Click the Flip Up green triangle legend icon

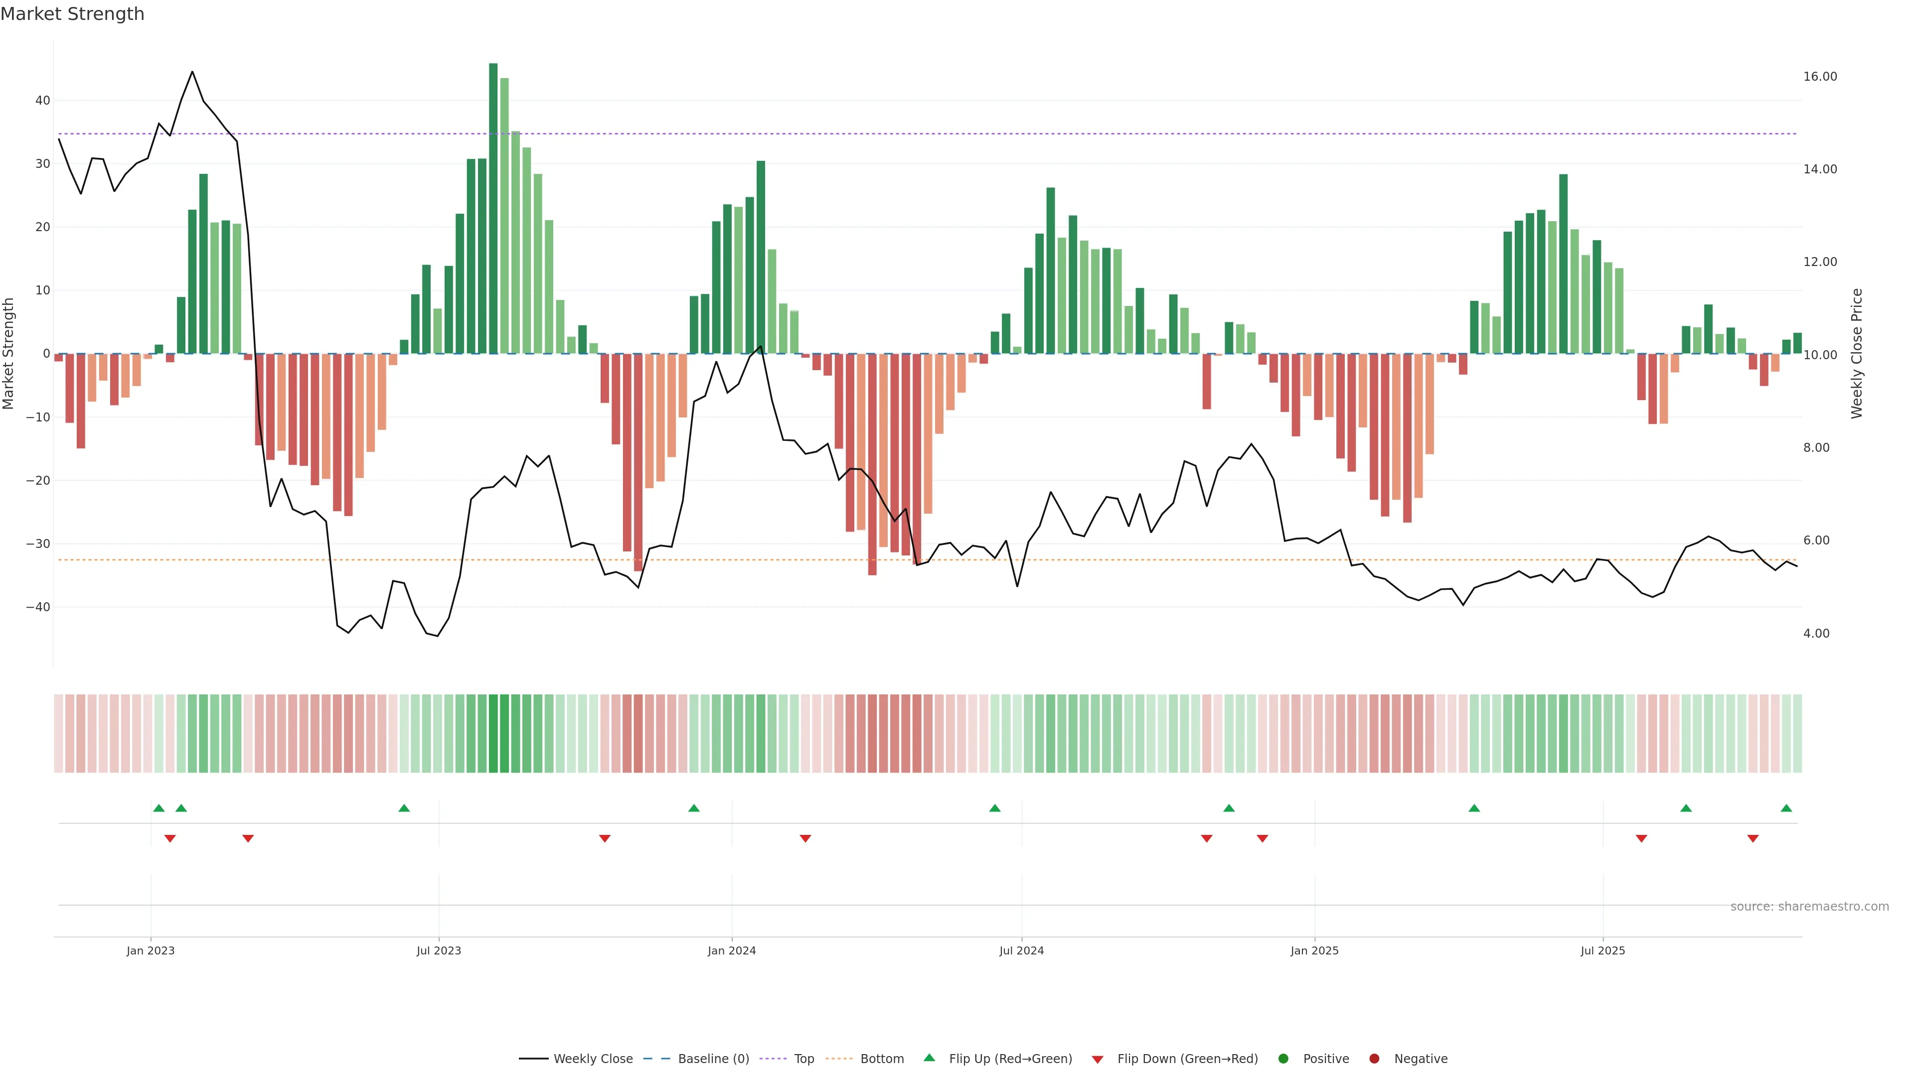coord(929,1058)
